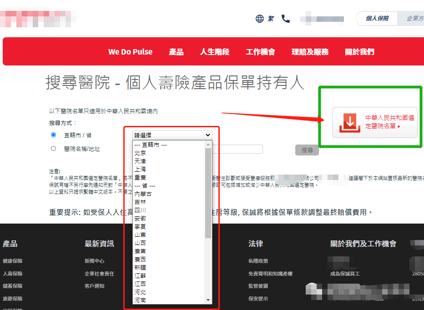The image size is (424, 310).
Task: Select 北京 from the open dropdown list
Action: [140, 153]
